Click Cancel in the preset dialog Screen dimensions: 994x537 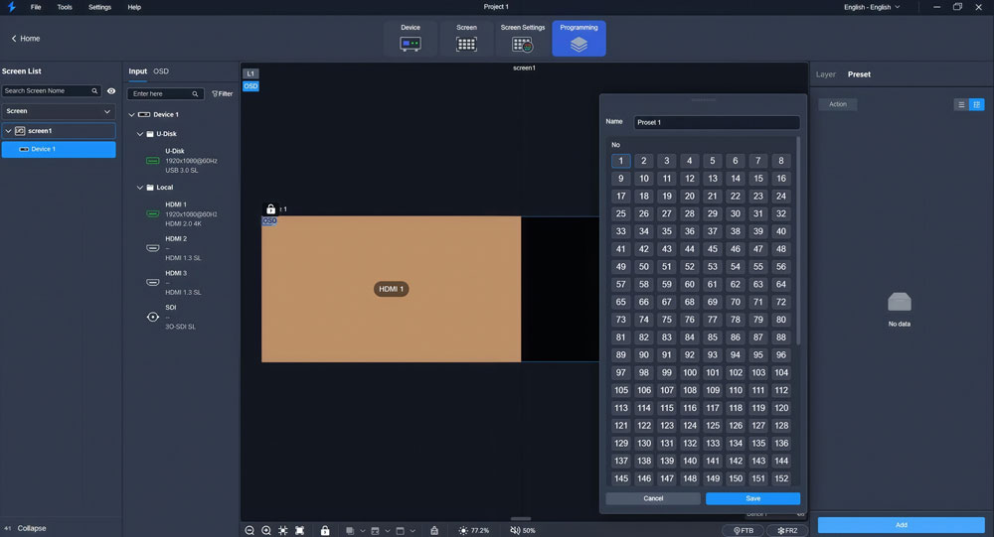653,498
